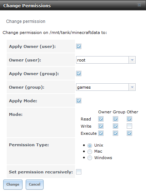Toggle Owner Execute permission

[x=101, y=133]
